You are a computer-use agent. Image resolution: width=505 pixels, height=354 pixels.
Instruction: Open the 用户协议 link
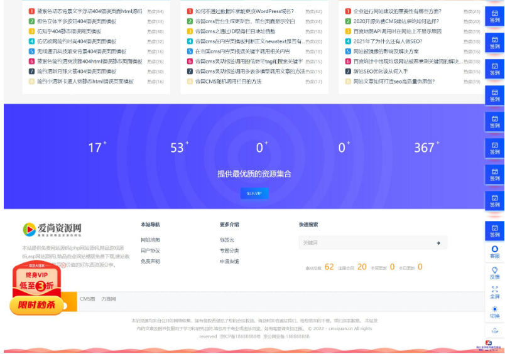pos(150,250)
